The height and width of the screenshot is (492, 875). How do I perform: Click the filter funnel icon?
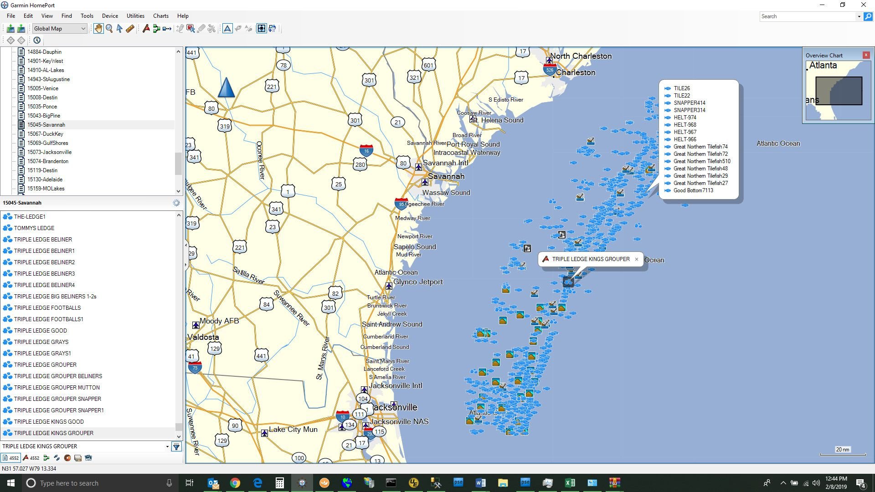coord(176,446)
